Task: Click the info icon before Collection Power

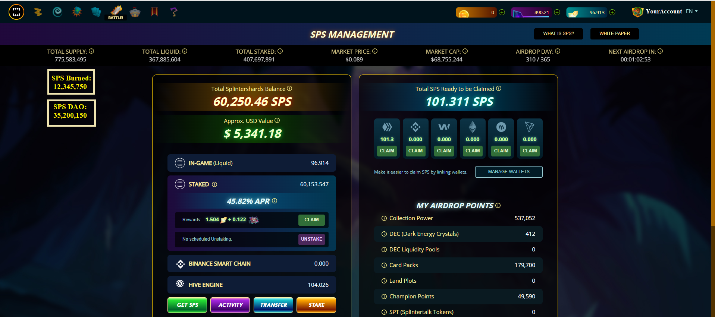Action: coord(384,218)
